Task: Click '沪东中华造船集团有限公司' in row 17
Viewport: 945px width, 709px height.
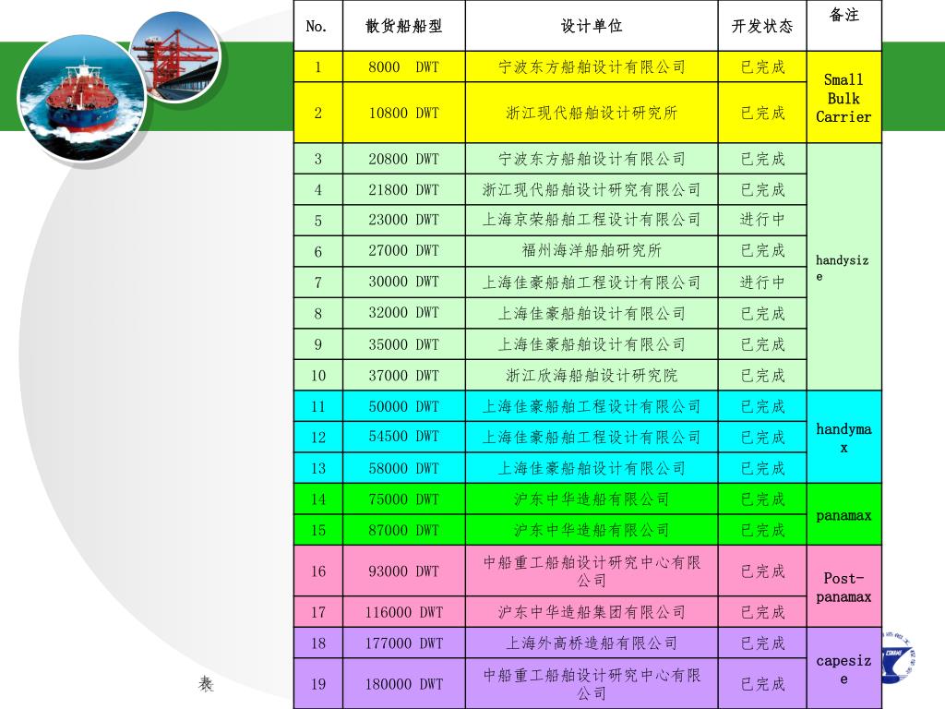Action: click(592, 612)
